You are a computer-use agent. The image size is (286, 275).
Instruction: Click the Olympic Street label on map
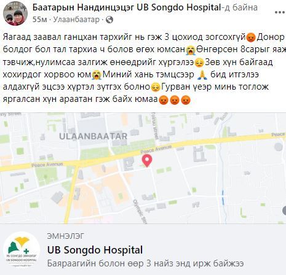click(140, 211)
